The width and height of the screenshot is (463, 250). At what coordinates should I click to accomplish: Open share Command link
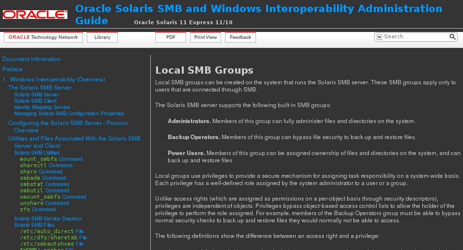[41, 172]
